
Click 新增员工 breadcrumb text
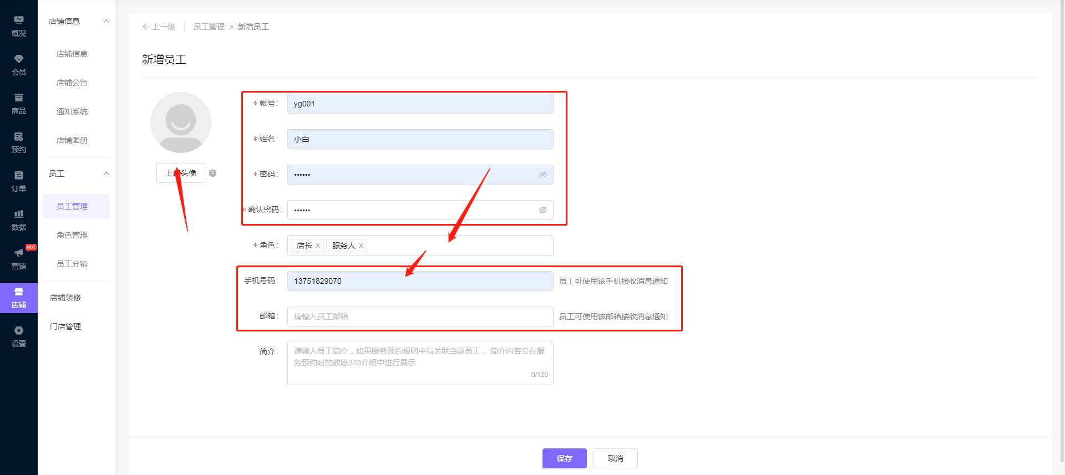coord(253,27)
